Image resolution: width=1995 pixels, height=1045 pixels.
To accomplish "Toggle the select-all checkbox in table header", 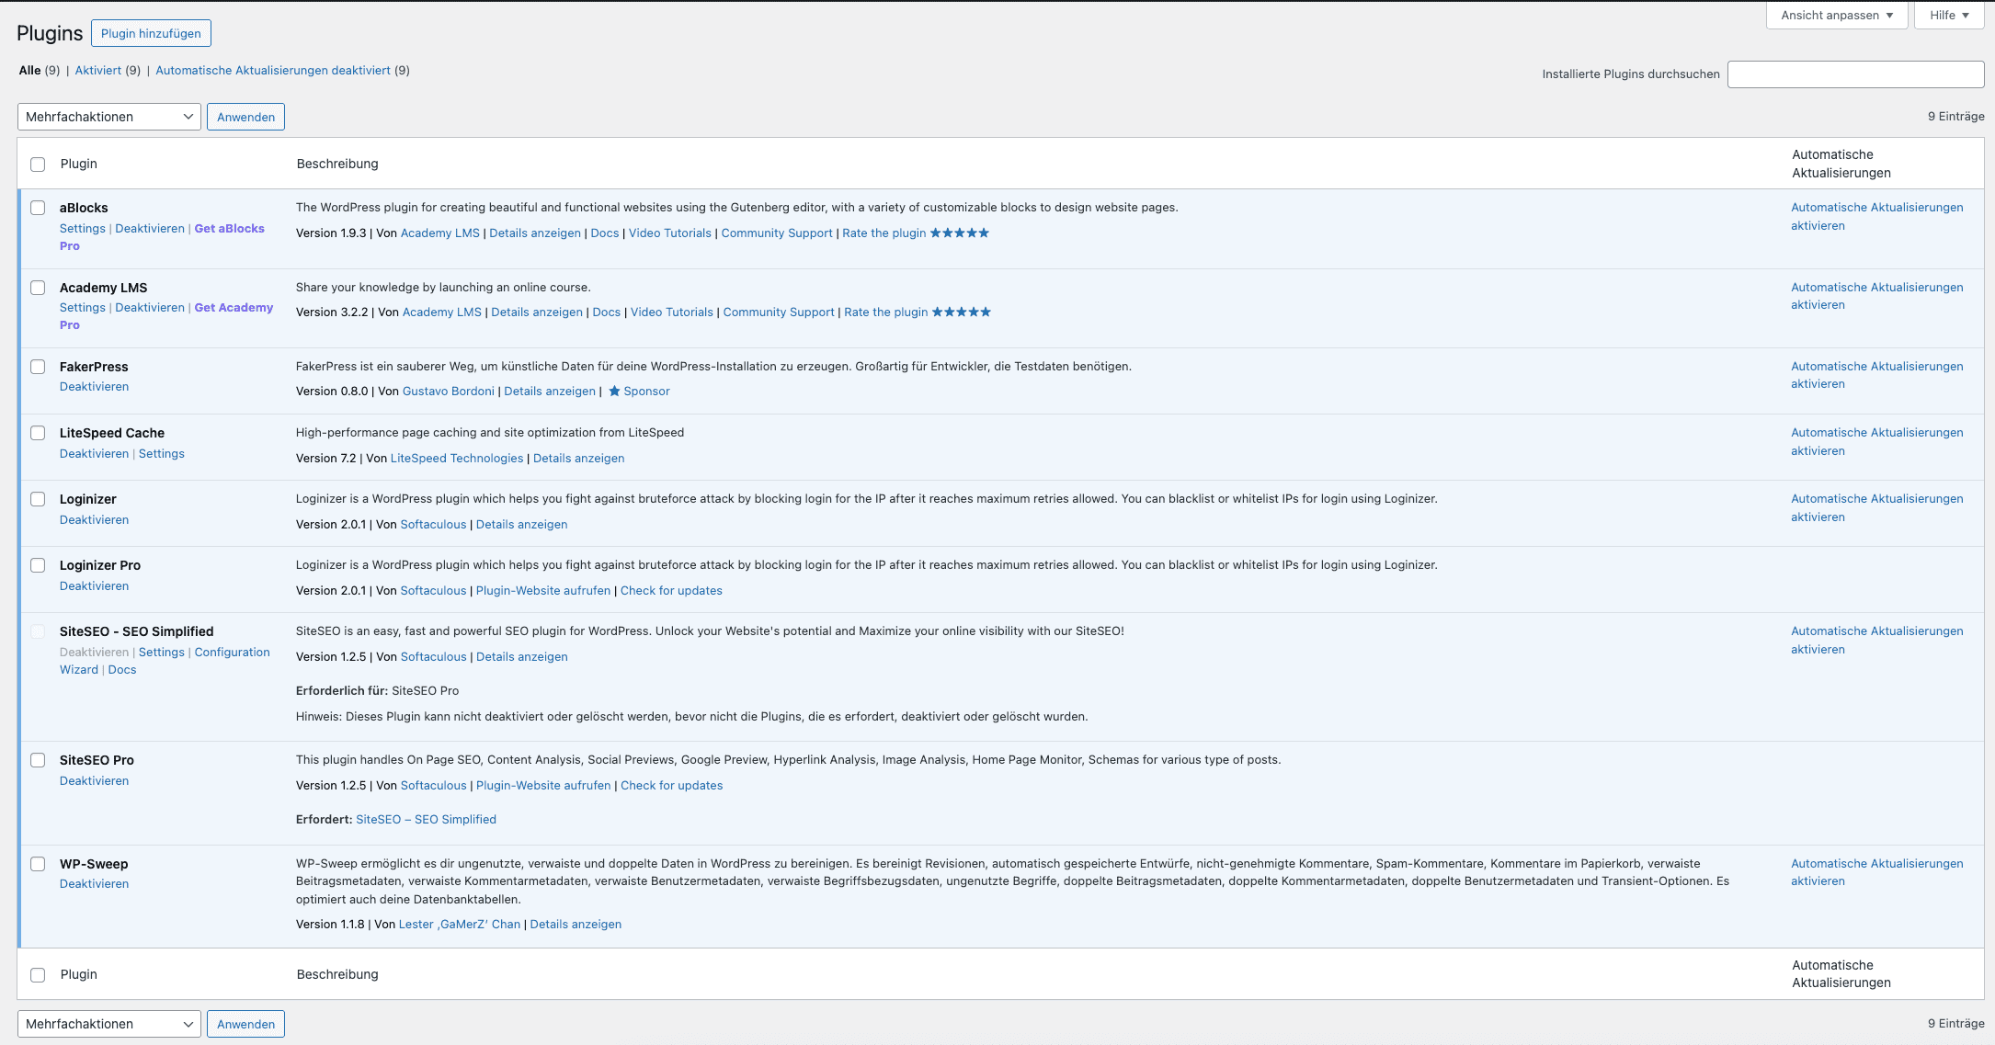I will (x=38, y=165).
